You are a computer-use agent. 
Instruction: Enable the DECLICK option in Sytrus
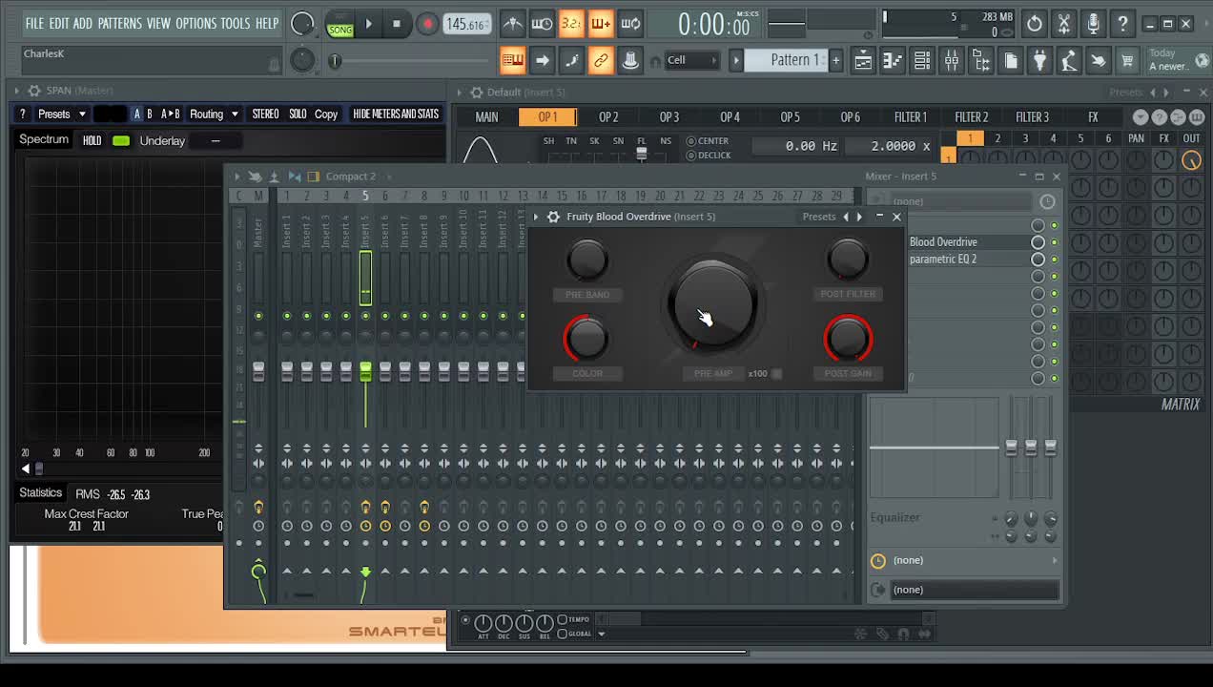[x=709, y=155]
